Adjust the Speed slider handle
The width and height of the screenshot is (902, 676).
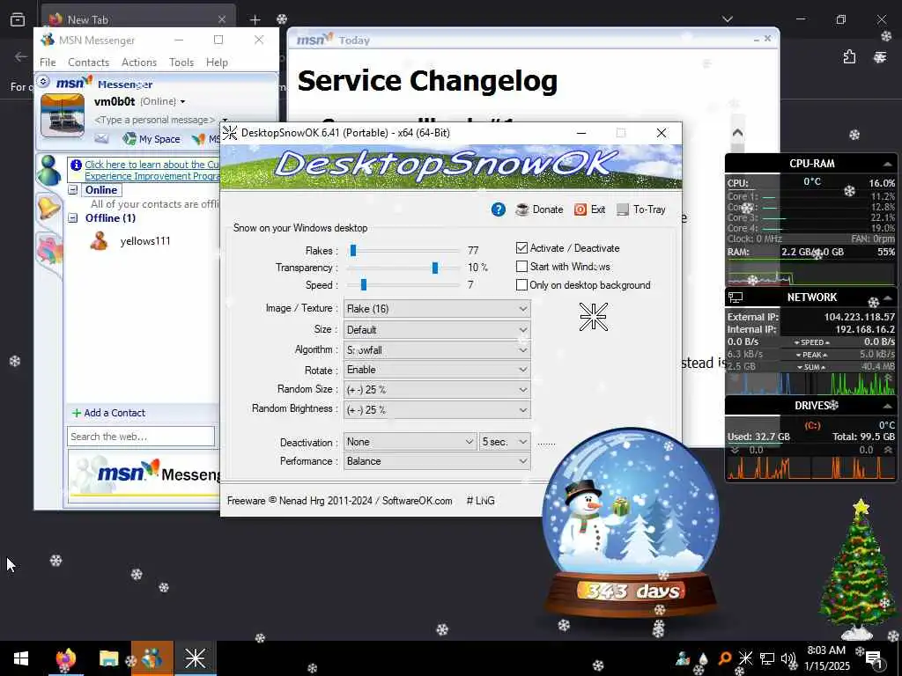[x=364, y=284]
